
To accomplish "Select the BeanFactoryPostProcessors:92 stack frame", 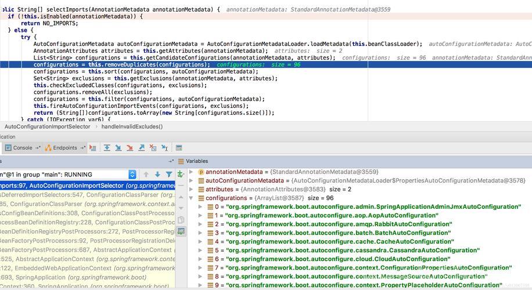I will tap(88, 241).
